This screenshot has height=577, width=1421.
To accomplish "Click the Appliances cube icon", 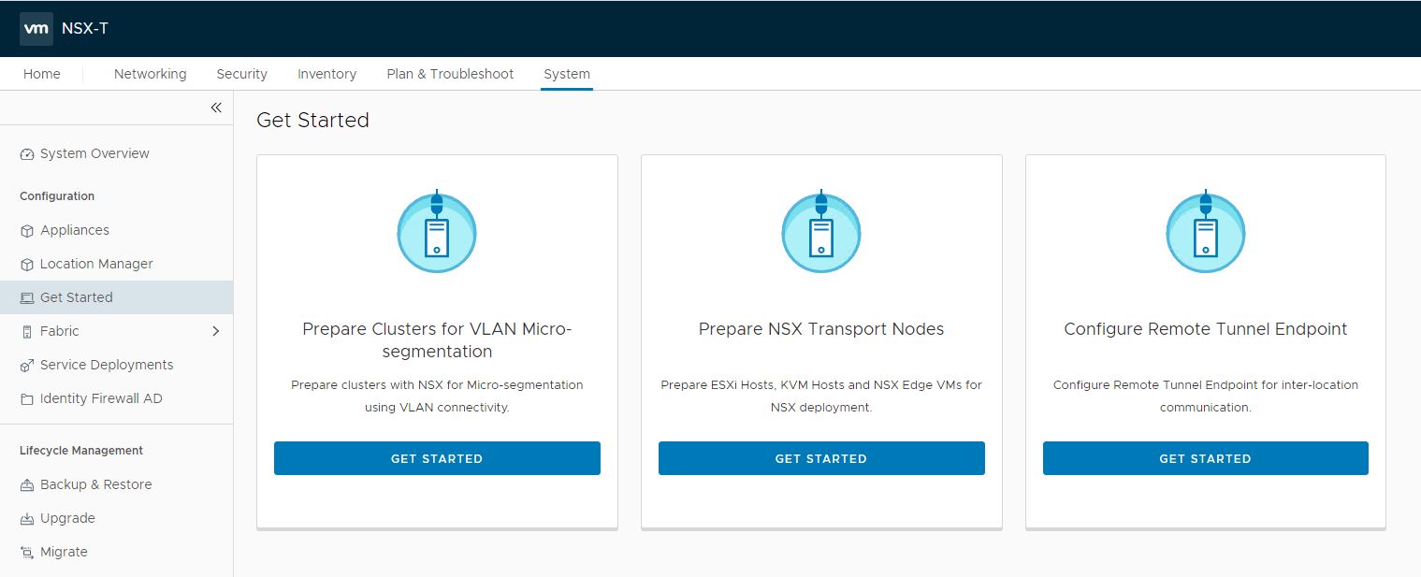I will coord(27,231).
